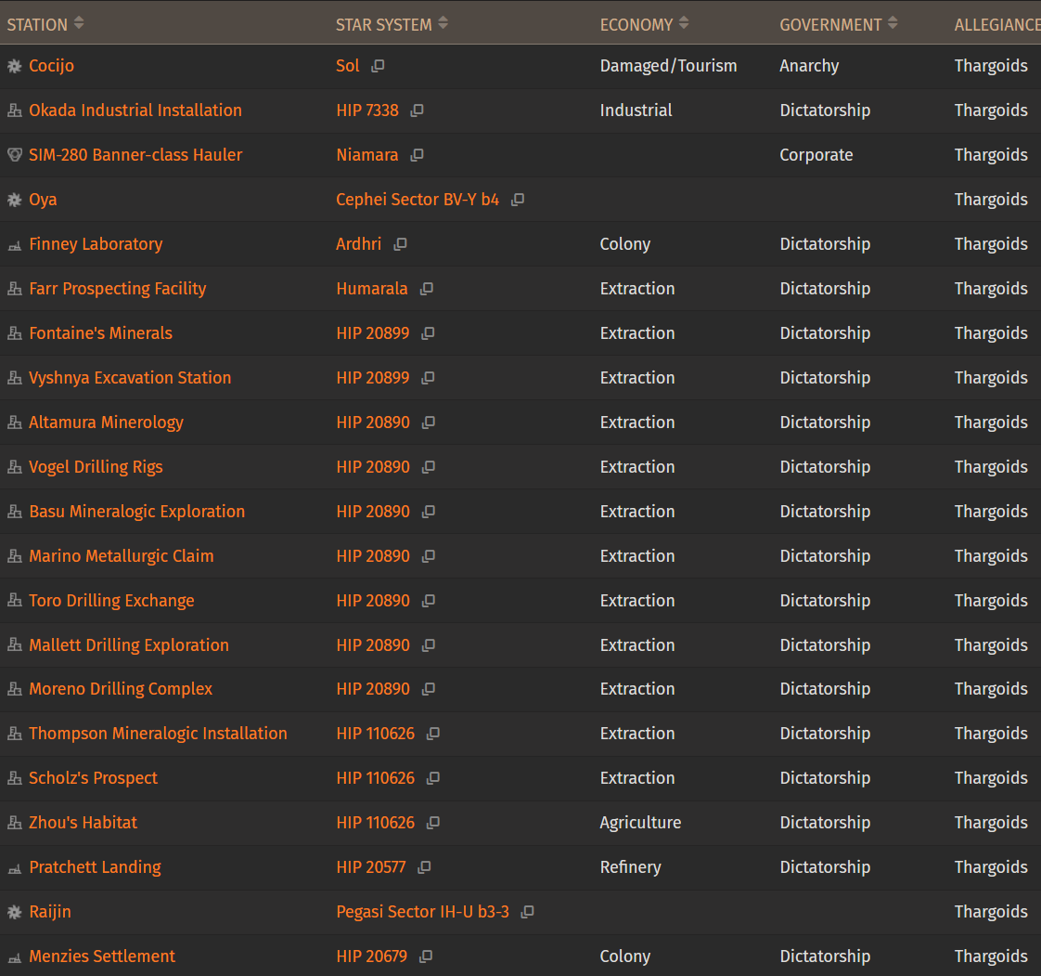The image size is (1041, 976).
Task: Open the Niamara star system link
Action: pos(367,155)
